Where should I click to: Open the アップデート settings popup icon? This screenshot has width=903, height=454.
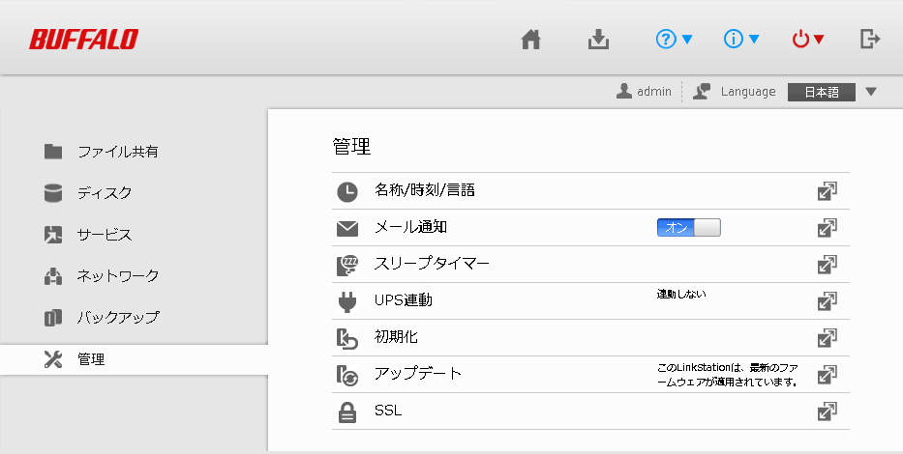[x=827, y=375]
